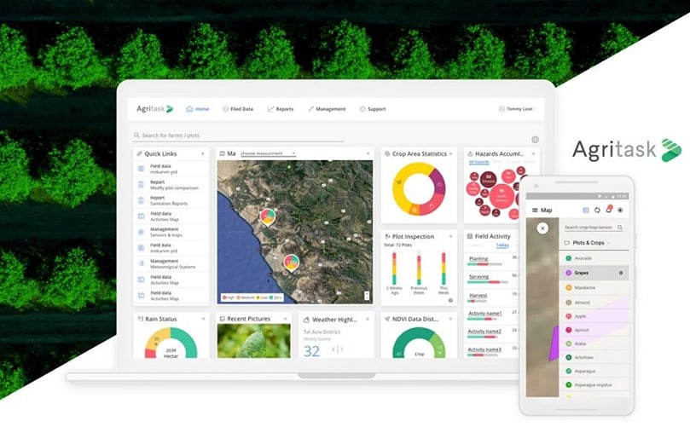Screen dimensions: 690x427
Task: Close the Map widget
Action: pyautogui.click(x=368, y=153)
